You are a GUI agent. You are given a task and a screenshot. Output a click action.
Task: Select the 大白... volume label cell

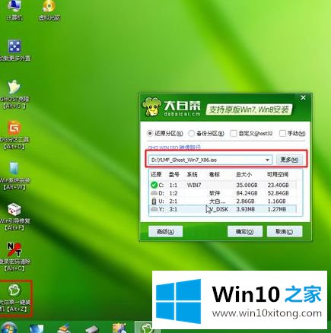point(218,201)
